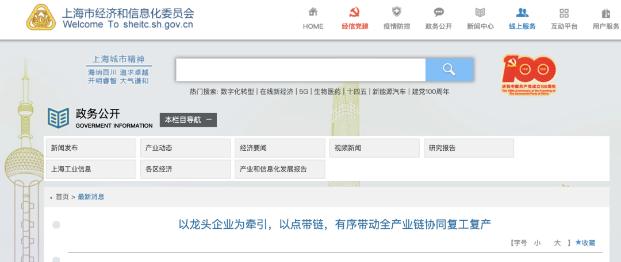621x262 pixels.
Task: Click the HOME house icon
Action: tap(313, 13)
